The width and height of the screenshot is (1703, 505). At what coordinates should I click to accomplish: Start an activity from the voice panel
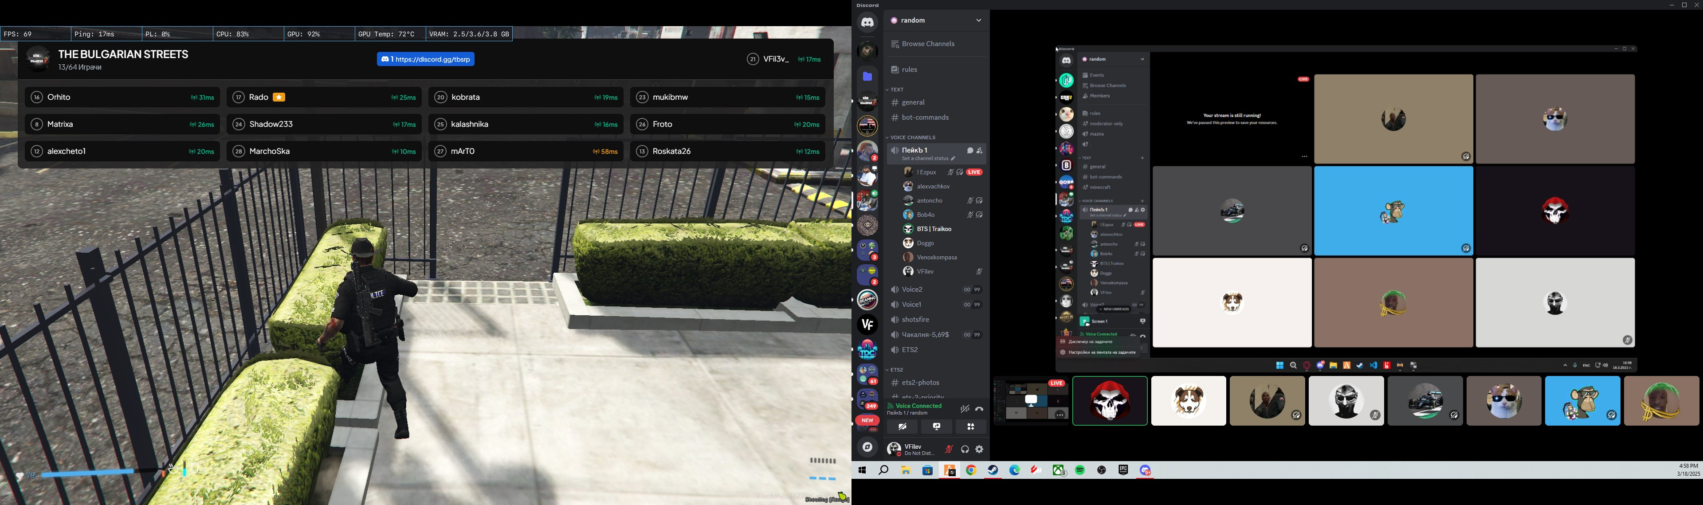click(x=970, y=427)
